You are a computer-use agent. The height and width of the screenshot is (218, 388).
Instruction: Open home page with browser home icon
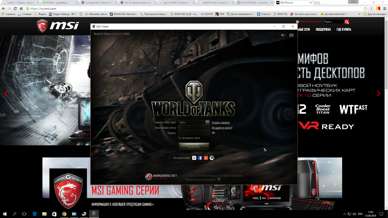[x=21, y=9]
